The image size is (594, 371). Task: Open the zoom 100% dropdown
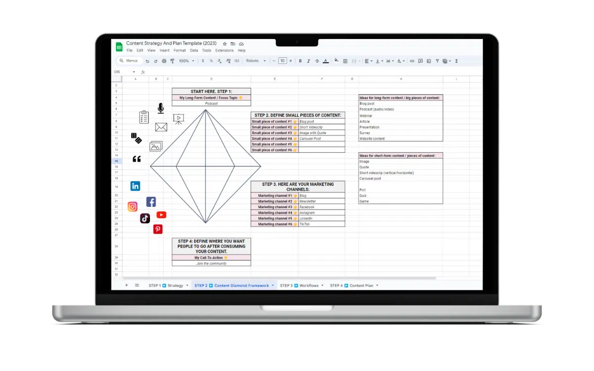[x=186, y=61]
